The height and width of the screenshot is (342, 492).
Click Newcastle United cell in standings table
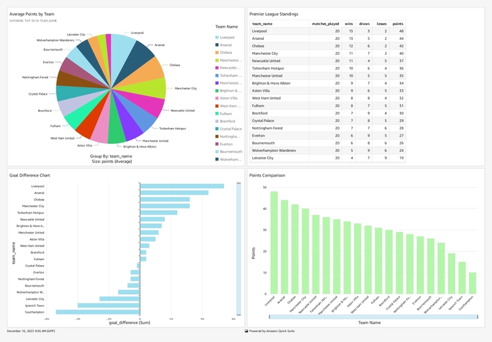click(x=279, y=61)
